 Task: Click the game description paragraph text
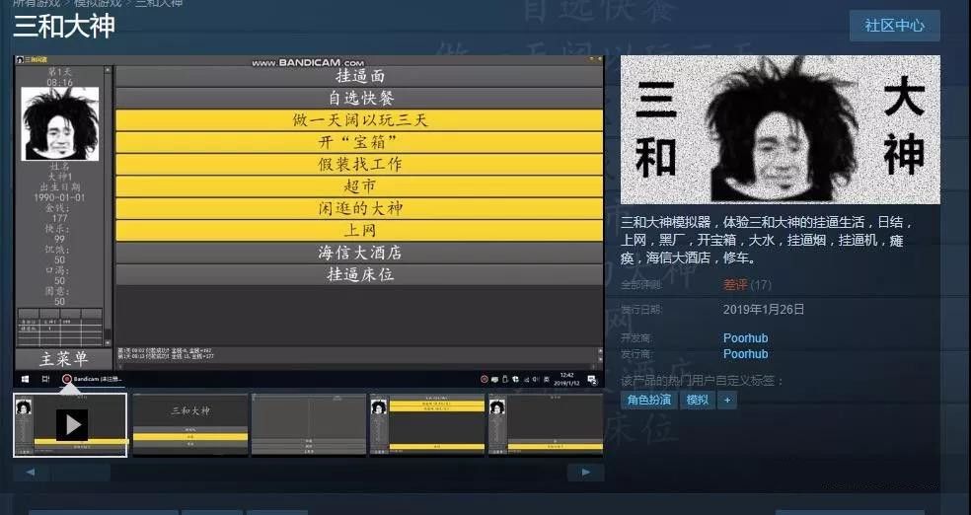tap(768, 240)
